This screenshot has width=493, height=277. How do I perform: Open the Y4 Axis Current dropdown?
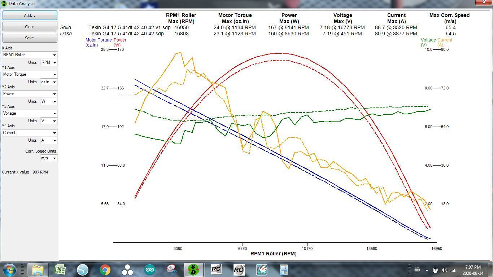30,133
